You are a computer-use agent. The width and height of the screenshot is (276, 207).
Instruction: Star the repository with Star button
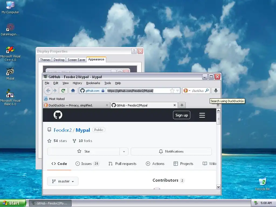(x=84, y=151)
